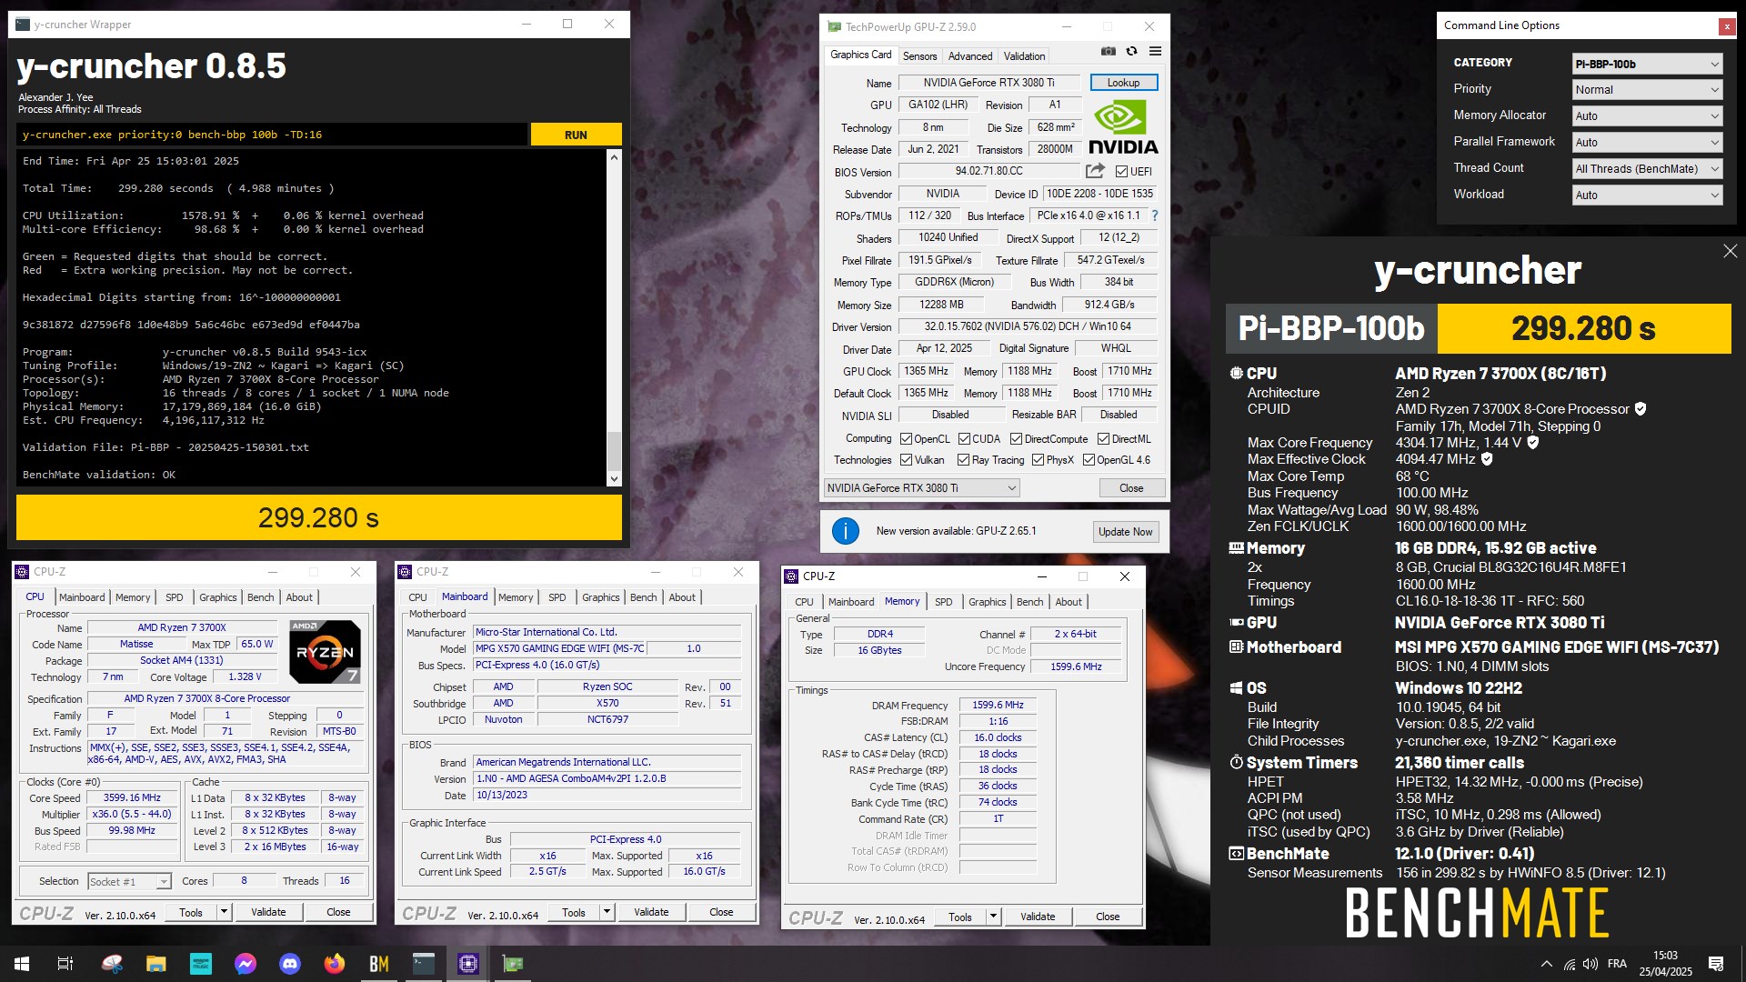Open the CATEGORY dropdown showing Pi-BBP-100b
This screenshot has height=982, width=1746.
1647,64
